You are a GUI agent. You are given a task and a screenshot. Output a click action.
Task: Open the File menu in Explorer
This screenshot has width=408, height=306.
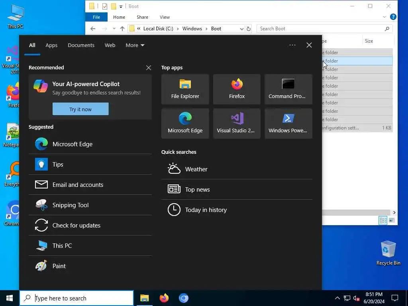(96, 17)
